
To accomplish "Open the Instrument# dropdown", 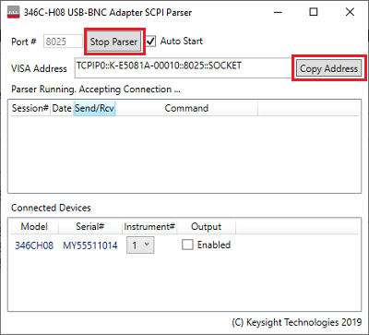I will click(x=140, y=245).
